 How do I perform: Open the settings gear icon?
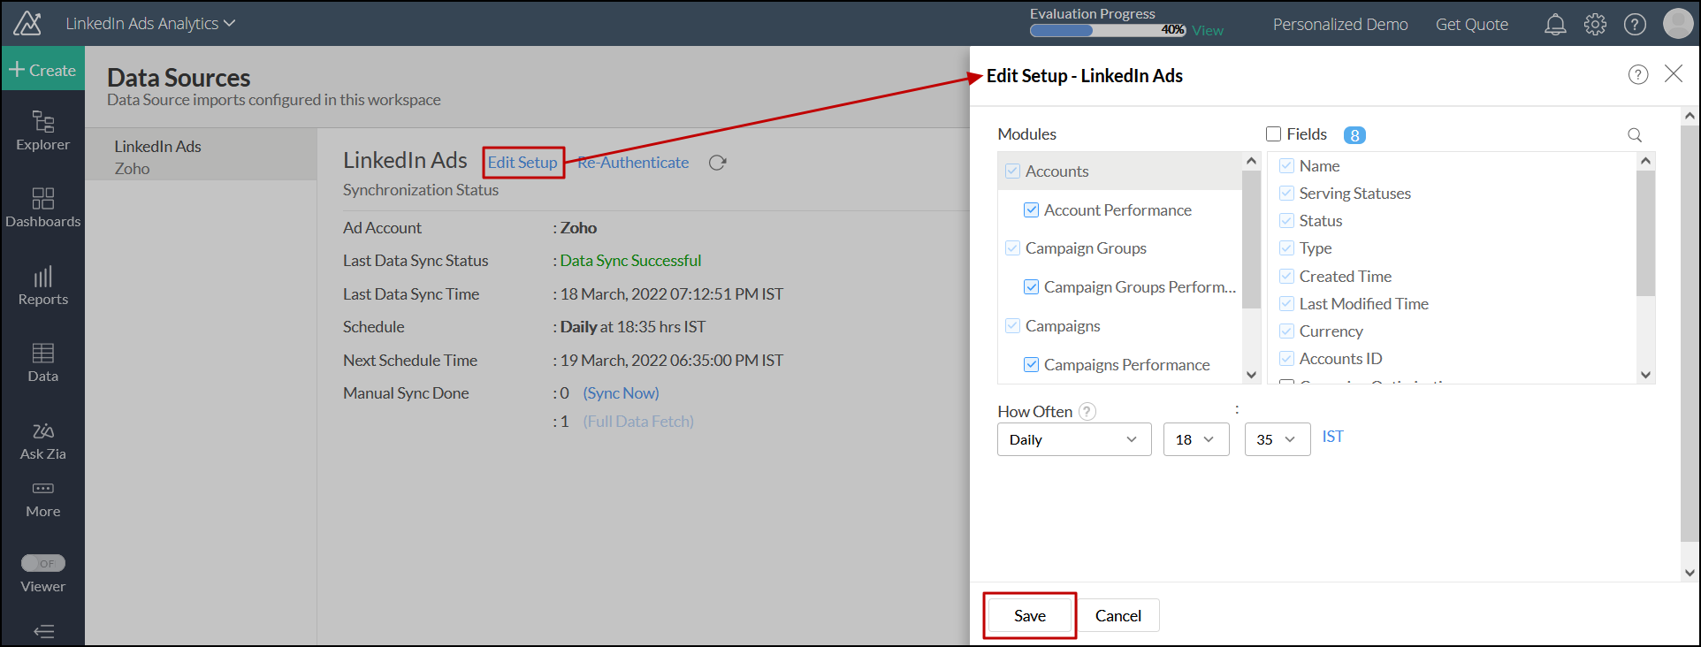(x=1595, y=25)
